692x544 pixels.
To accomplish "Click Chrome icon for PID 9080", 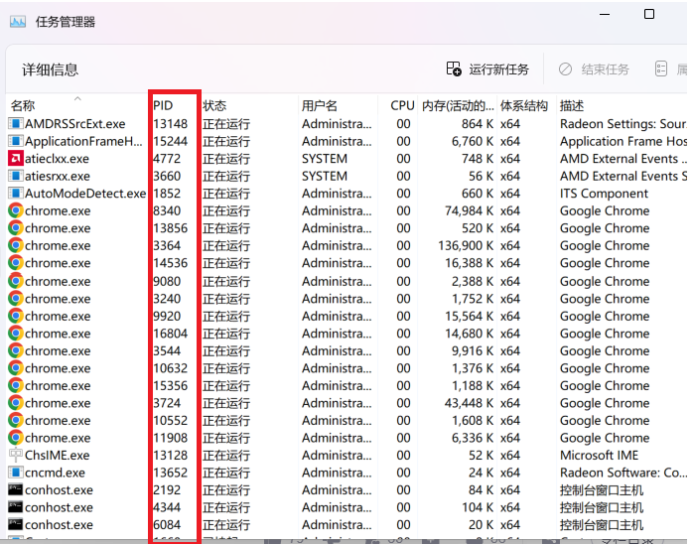I will coord(16,281).
